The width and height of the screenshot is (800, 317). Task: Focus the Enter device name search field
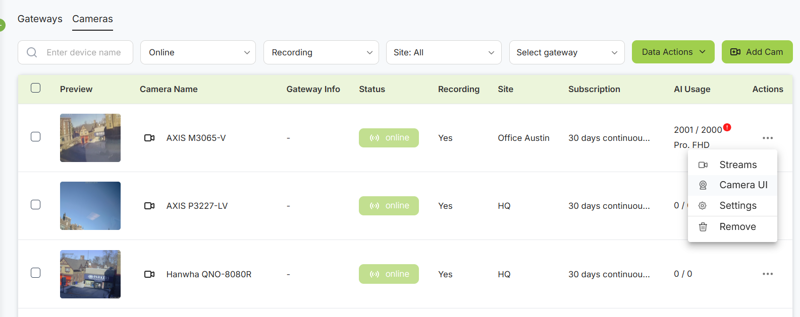click(x=84, y=52)
